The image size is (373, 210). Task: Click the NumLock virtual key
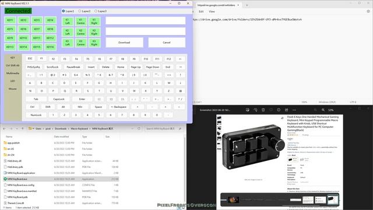point(36,115)
